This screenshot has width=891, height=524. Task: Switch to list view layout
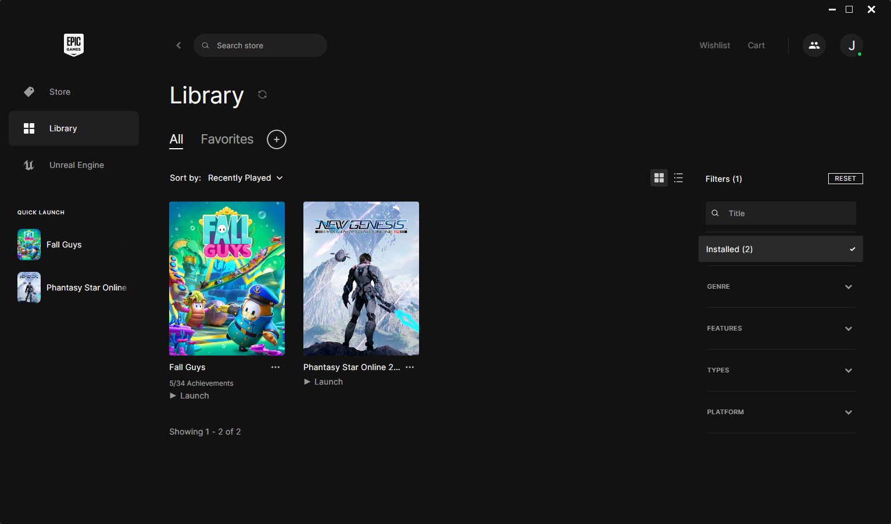pos(678,178)
